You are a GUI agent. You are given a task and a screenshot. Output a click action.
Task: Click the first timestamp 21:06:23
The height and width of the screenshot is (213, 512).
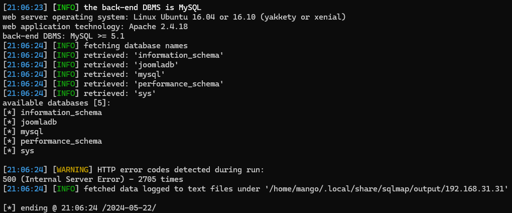[25, 7]
